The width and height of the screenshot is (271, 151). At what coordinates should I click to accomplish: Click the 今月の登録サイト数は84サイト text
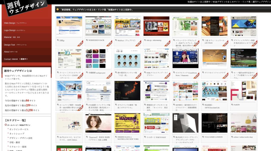(20, 100)
